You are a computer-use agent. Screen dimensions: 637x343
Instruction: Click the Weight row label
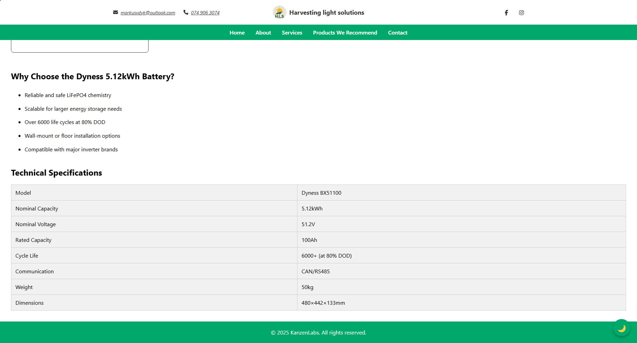pyautogui.click(x=24, y=287)
